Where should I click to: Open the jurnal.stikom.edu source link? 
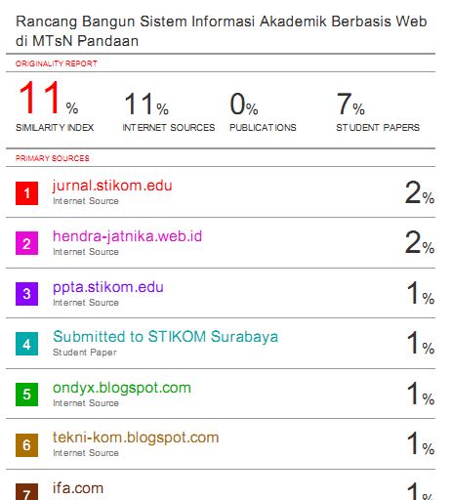pyautogui.click(x=112, y=186)
